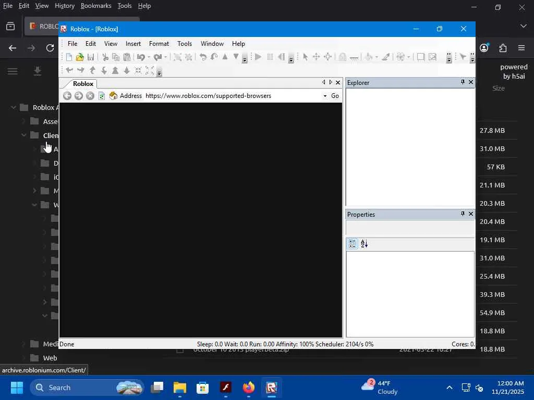Reset the simulation with the Reset icon
The image size is (534, 400).
(x=281, y=57)
